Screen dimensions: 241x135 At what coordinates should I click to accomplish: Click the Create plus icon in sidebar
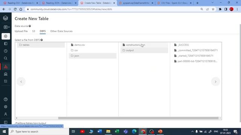point(6,36)
